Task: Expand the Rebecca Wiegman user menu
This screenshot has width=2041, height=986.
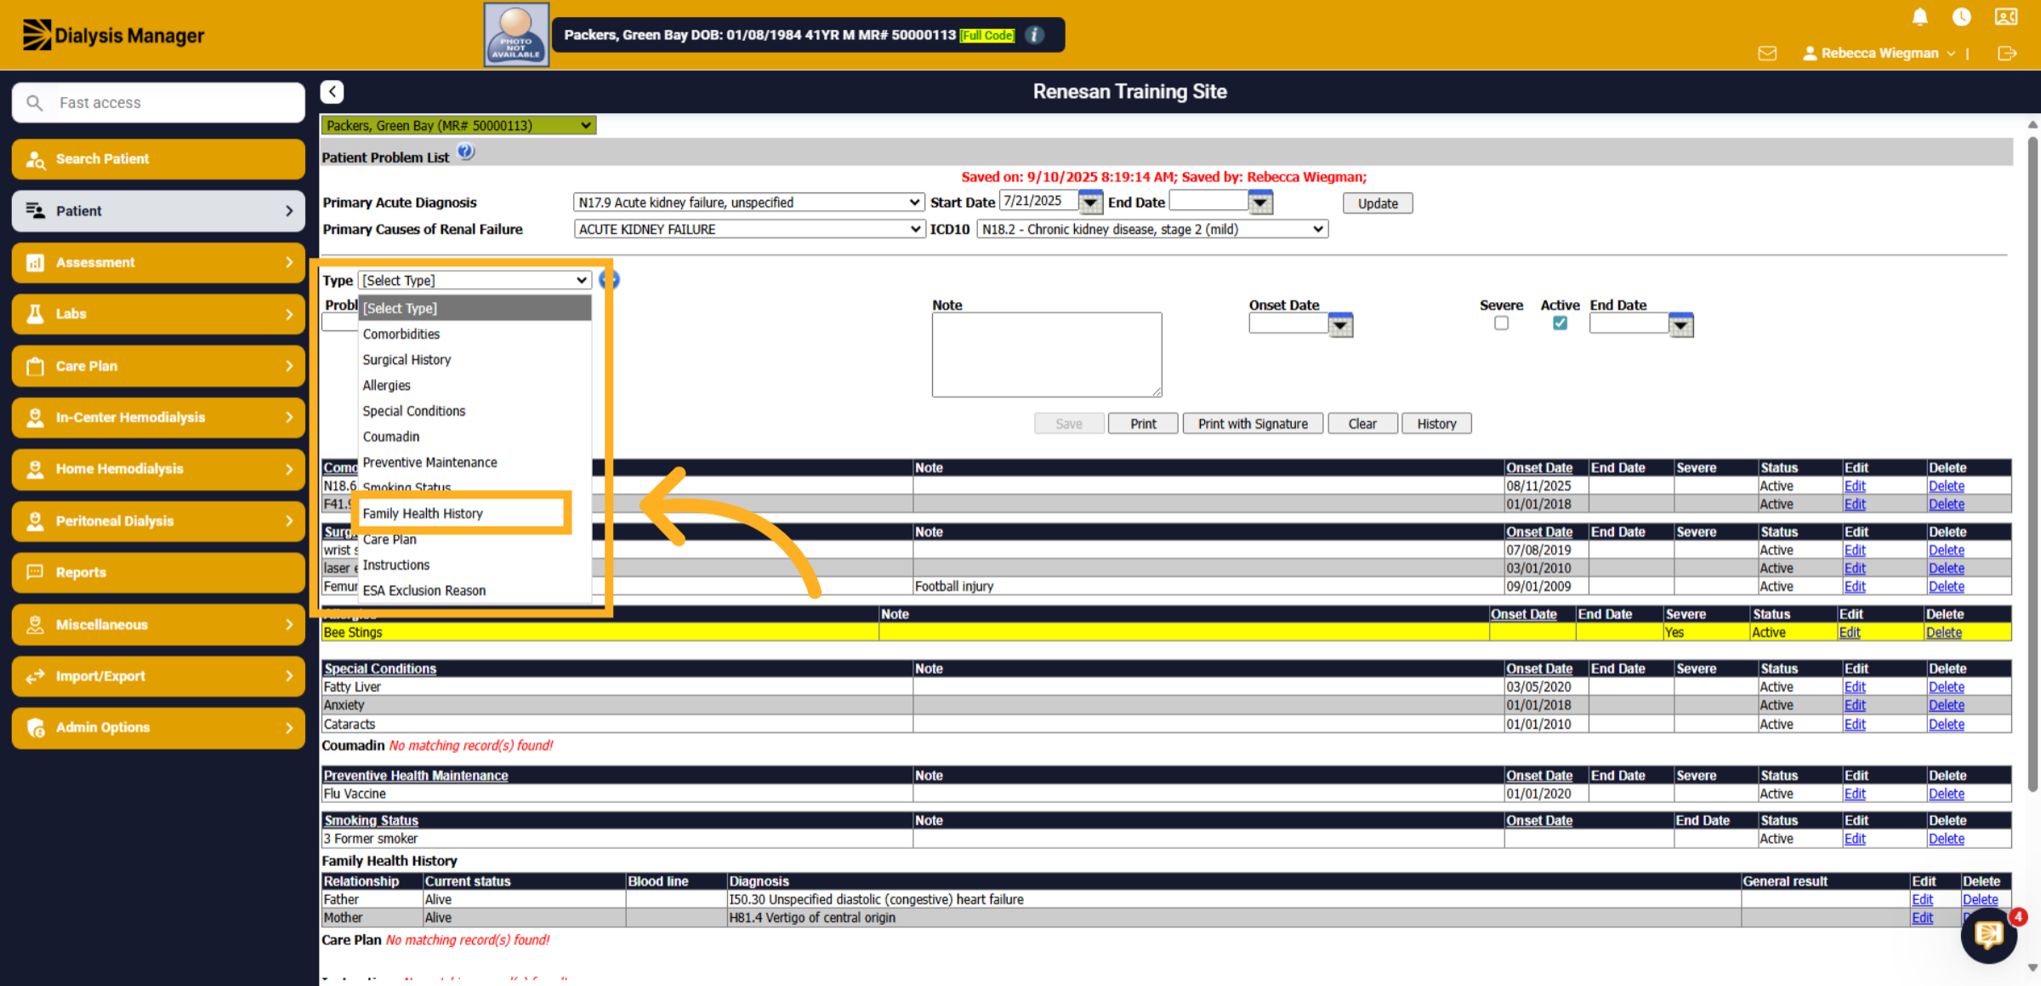Action: pyautogui.click(x=1879, y=54)
